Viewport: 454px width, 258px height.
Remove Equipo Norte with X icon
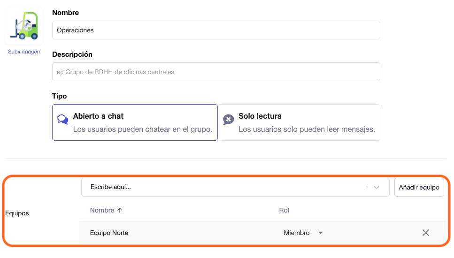point(426,233)
